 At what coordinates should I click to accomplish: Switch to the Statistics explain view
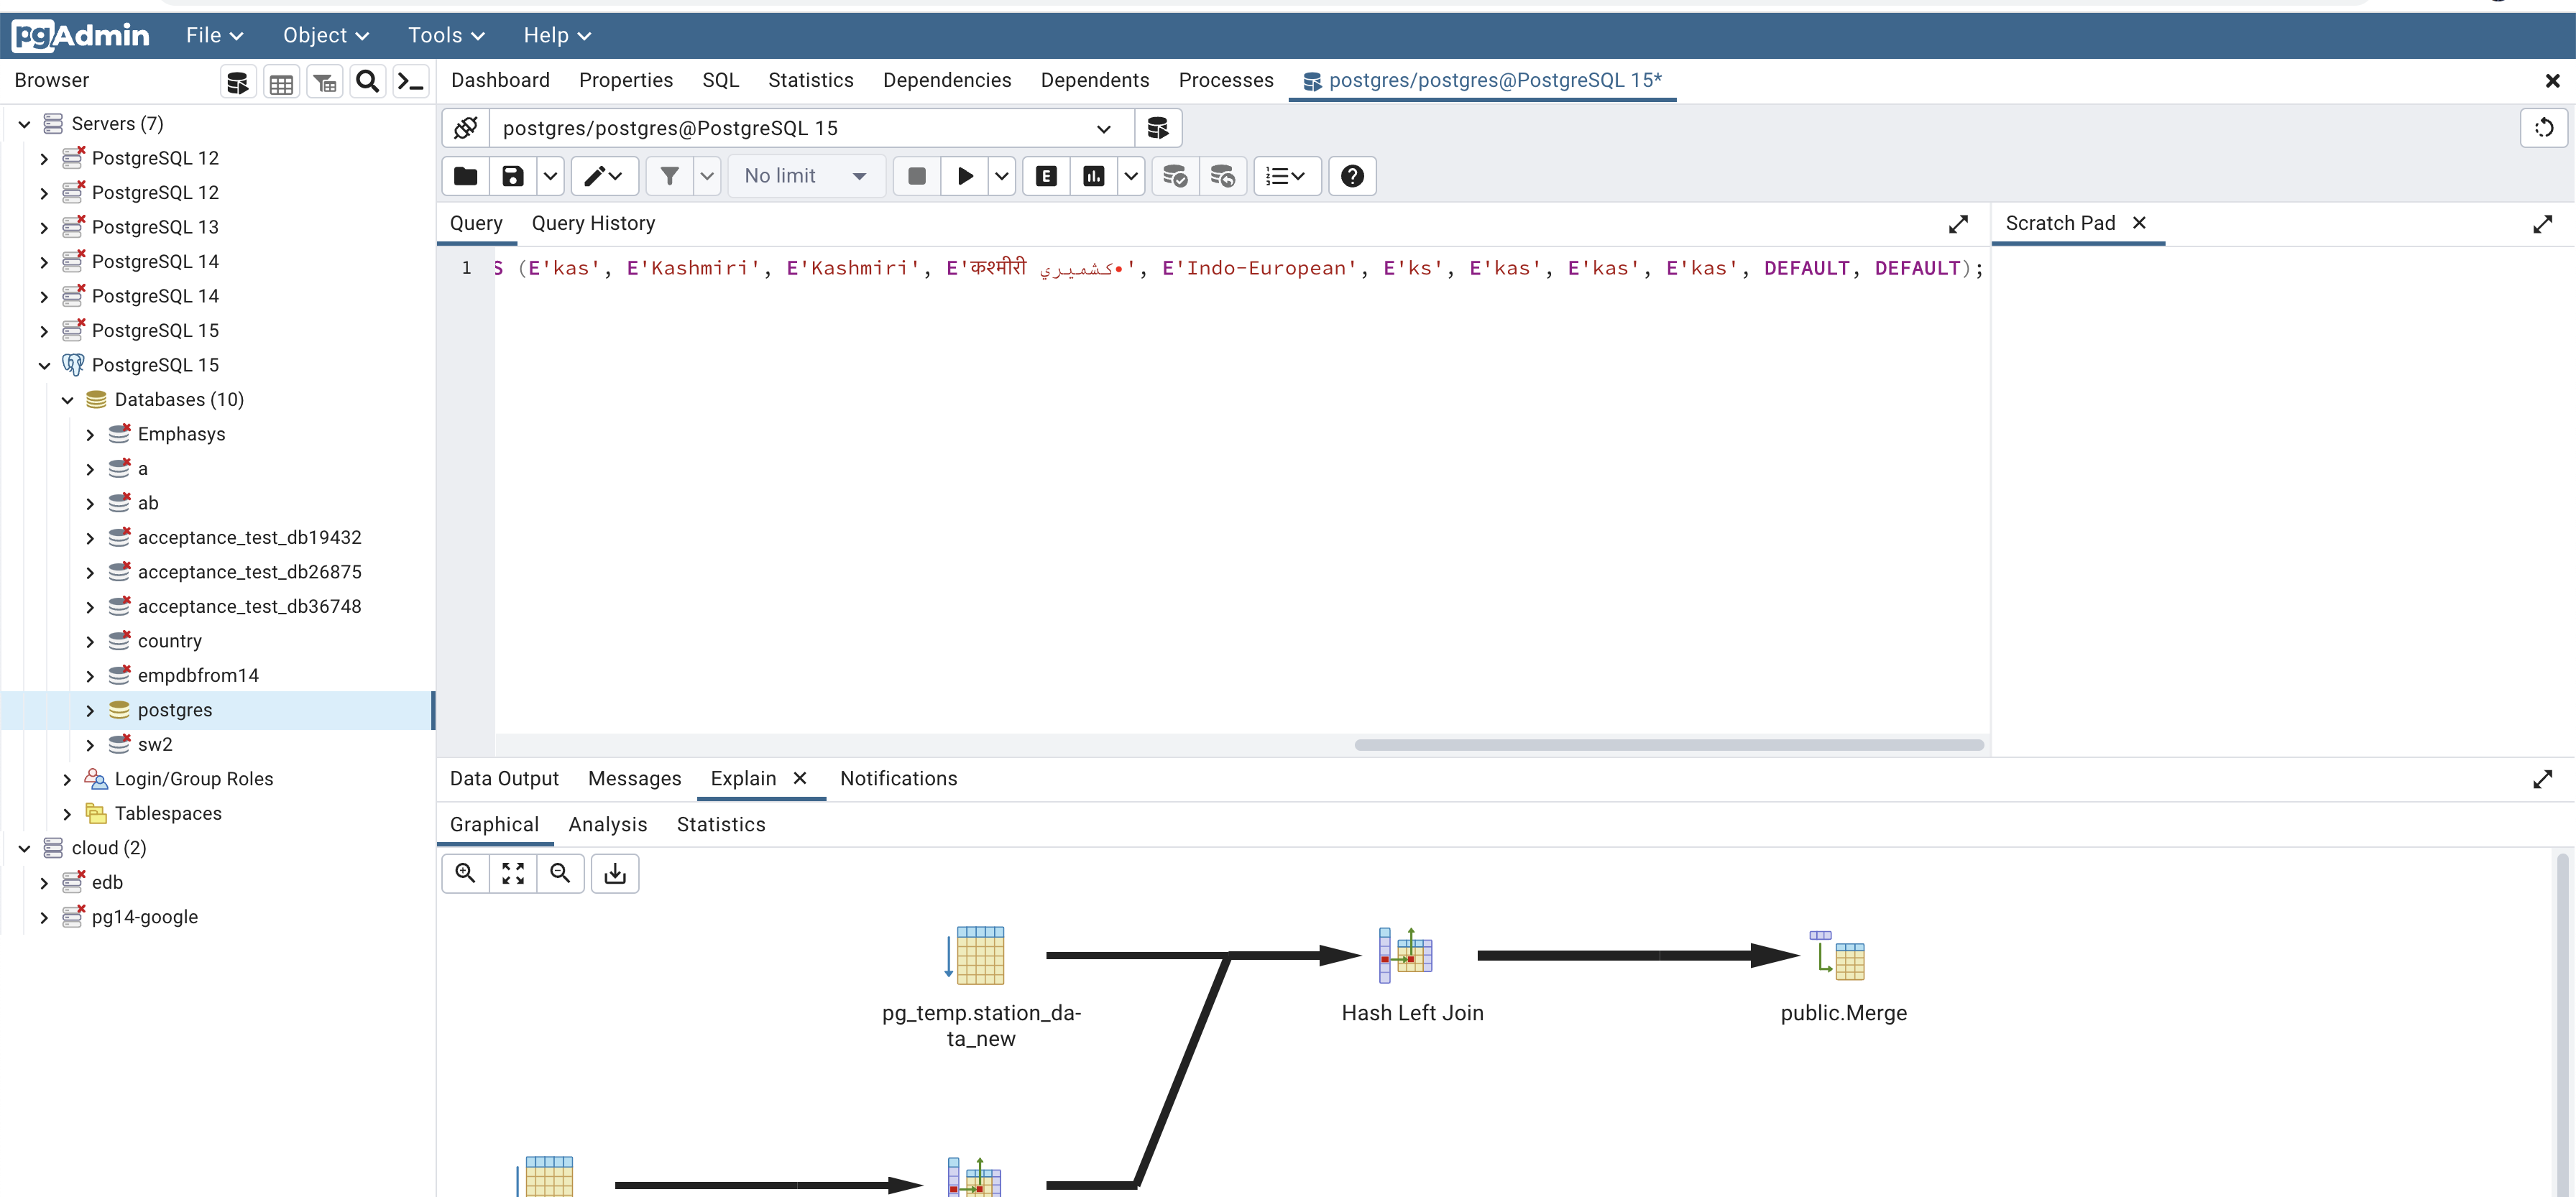[x=720, y=824]
